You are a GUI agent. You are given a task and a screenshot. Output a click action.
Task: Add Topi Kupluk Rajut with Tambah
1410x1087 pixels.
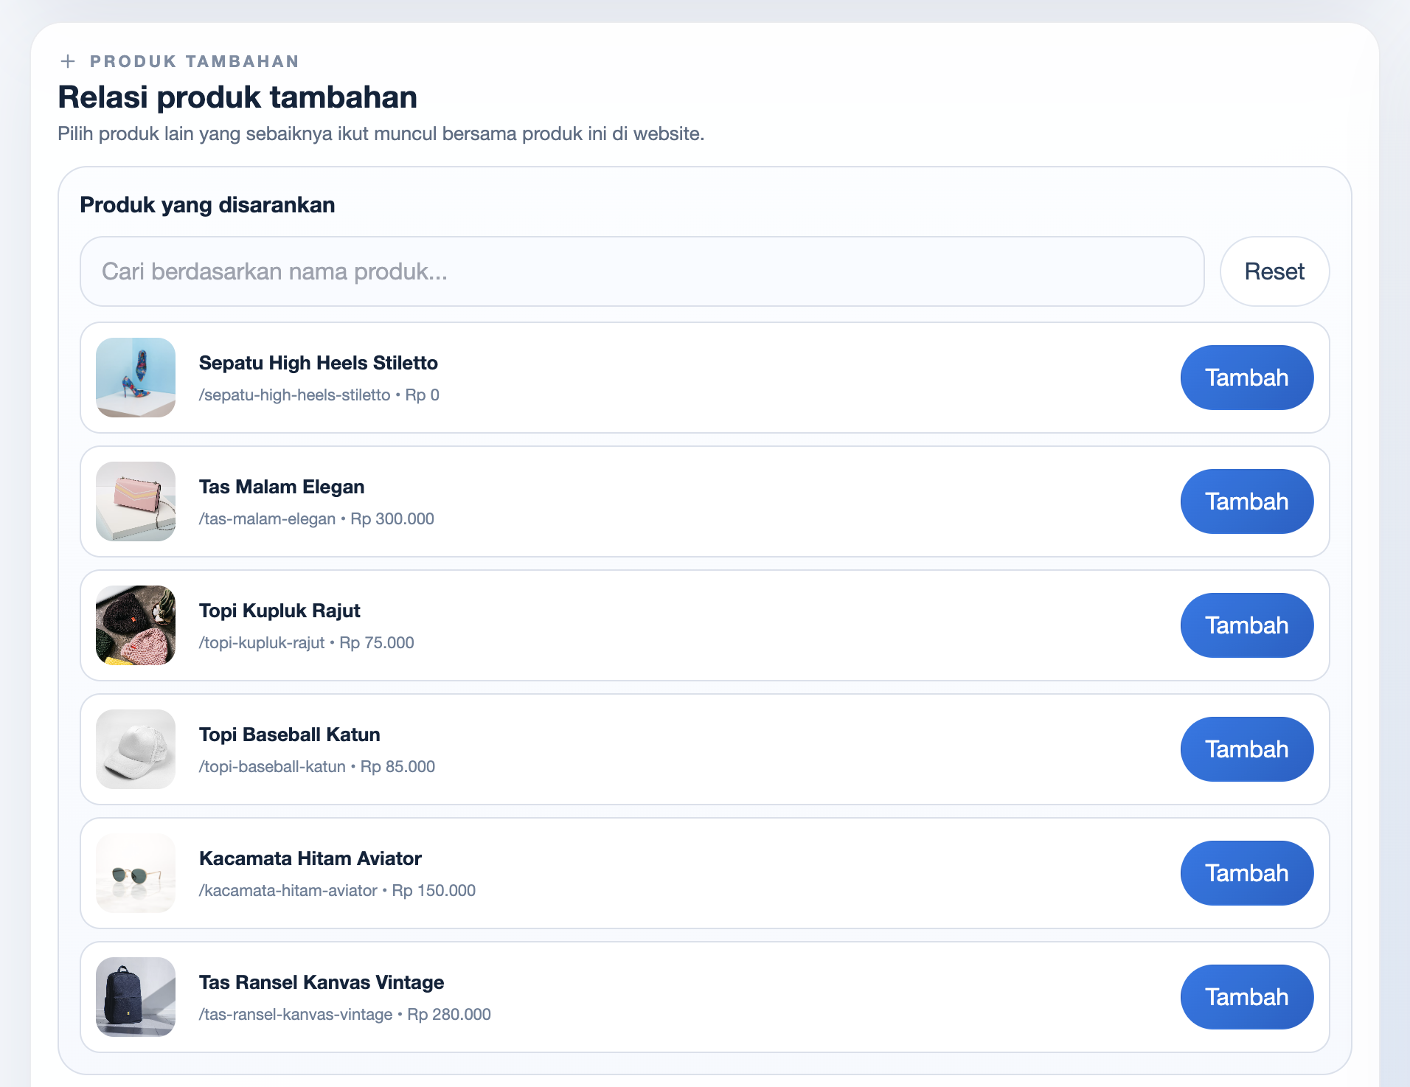[1246, 625]
